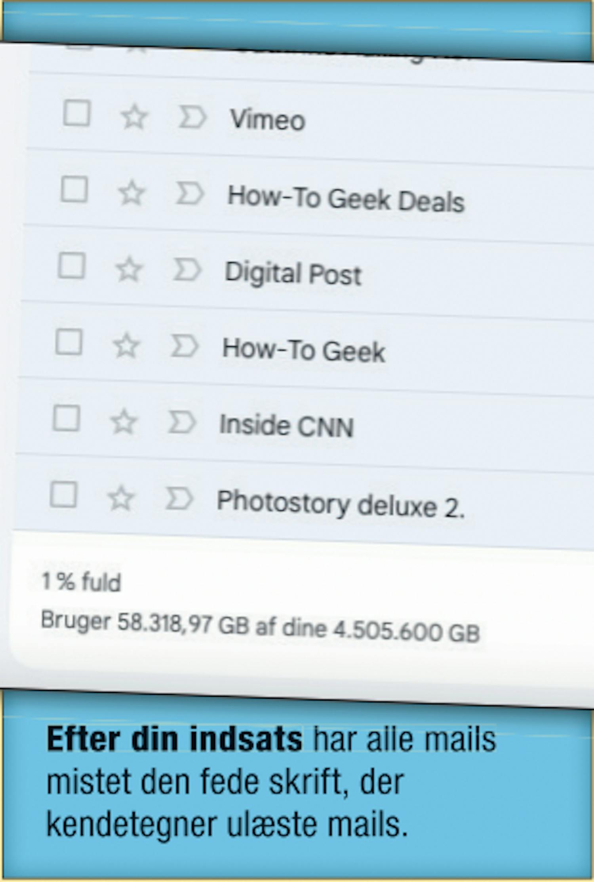Select the Vimeo email checkbox
This screenshot has width=594, height=882.
[x=76, y=113]
